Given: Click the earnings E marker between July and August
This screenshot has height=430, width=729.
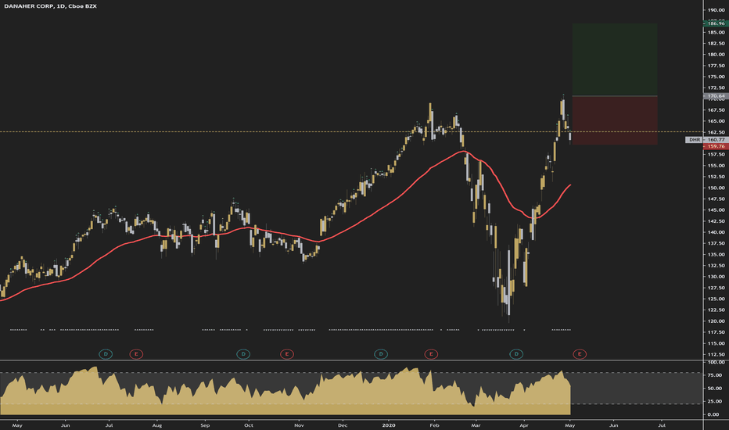Looking at the screenshot, I should [136, 354].
